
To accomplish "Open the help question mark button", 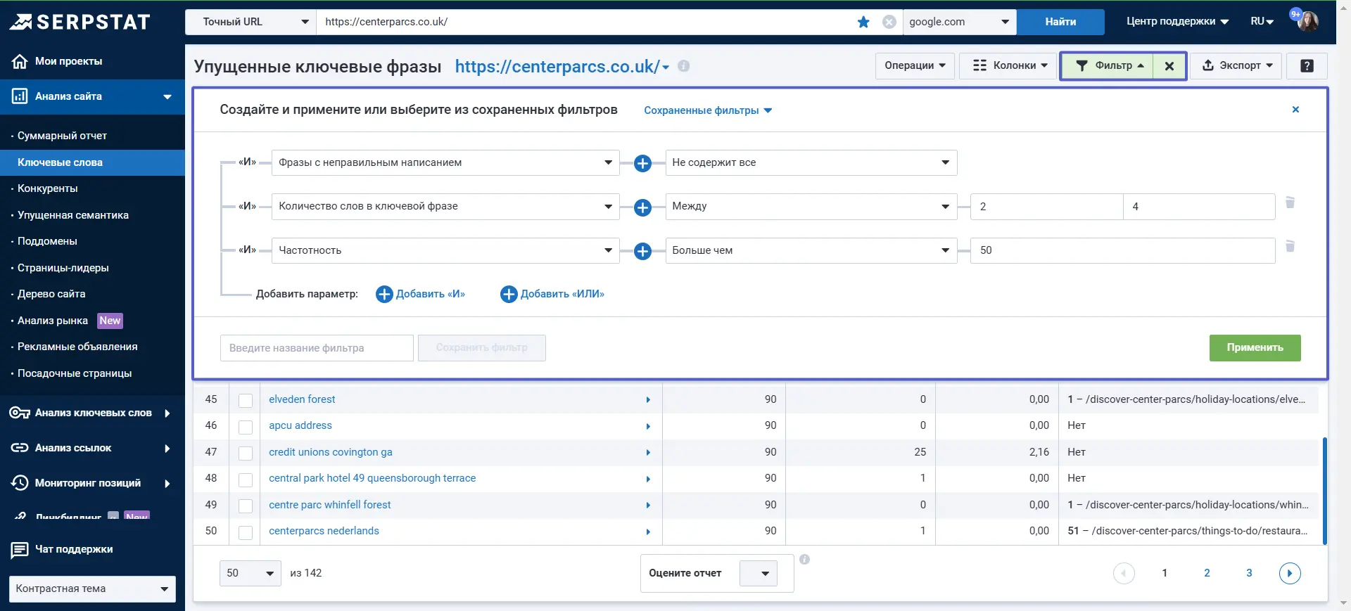I will pos(1307,65).
